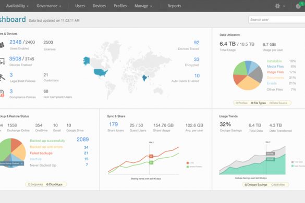Click the notification icon with green badge
Image resolution: width=305 pixels, height=203 pixels.
[300, 5]
